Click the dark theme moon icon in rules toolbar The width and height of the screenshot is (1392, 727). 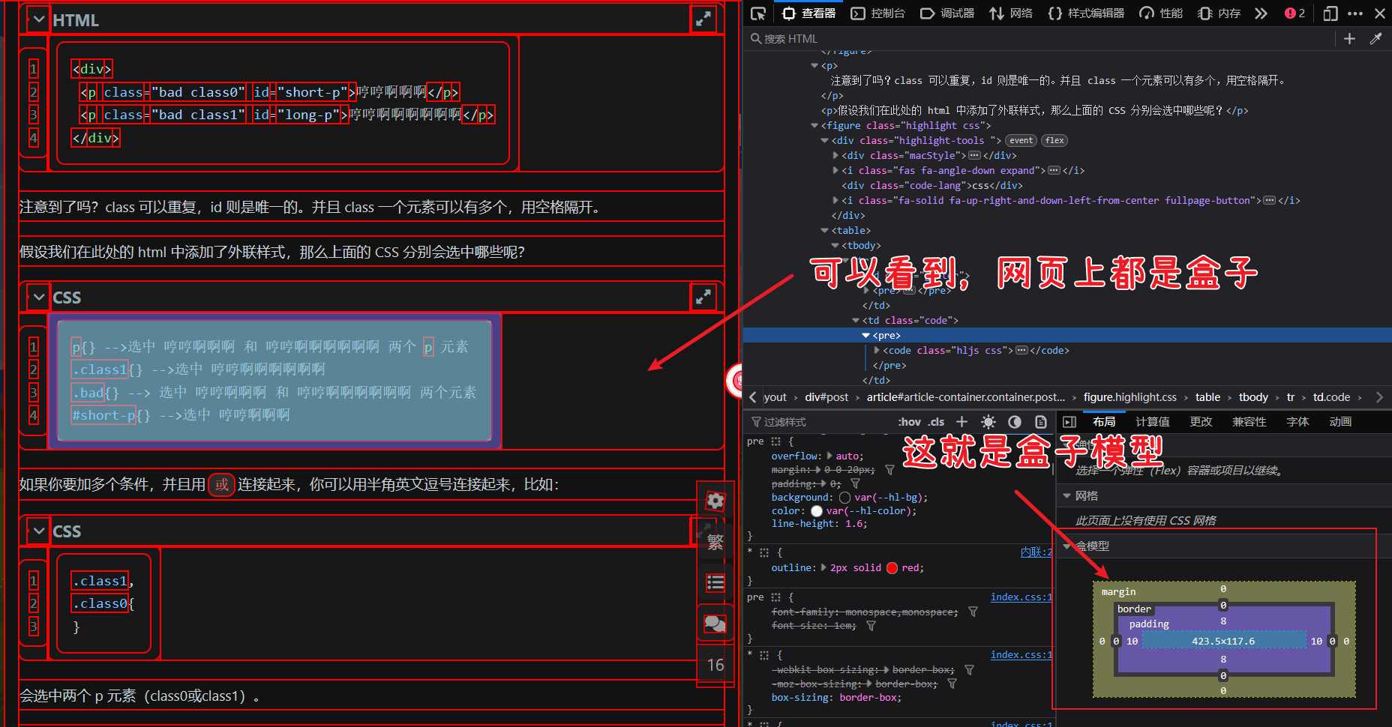point(1015,421)
